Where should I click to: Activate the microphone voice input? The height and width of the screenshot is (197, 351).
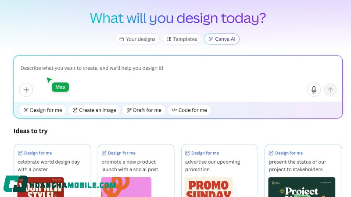tap(314, 90)
